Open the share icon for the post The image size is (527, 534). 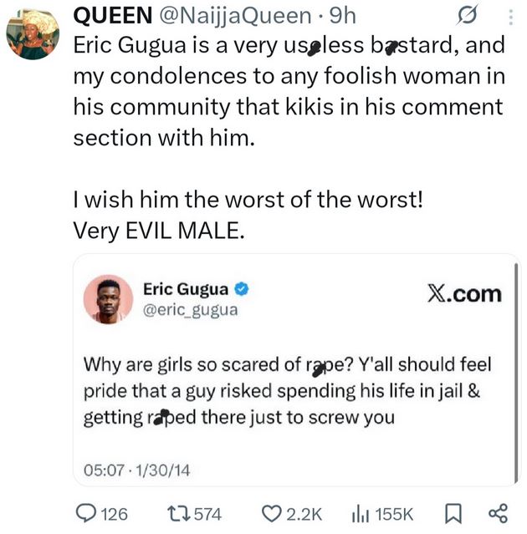coord(497,513)
